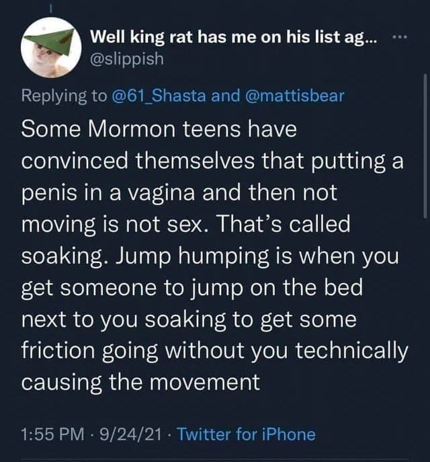Click the "causing the movement" final line
This screenshot has width=430, height=462.
pyautogui.click(x=140, y=382)
